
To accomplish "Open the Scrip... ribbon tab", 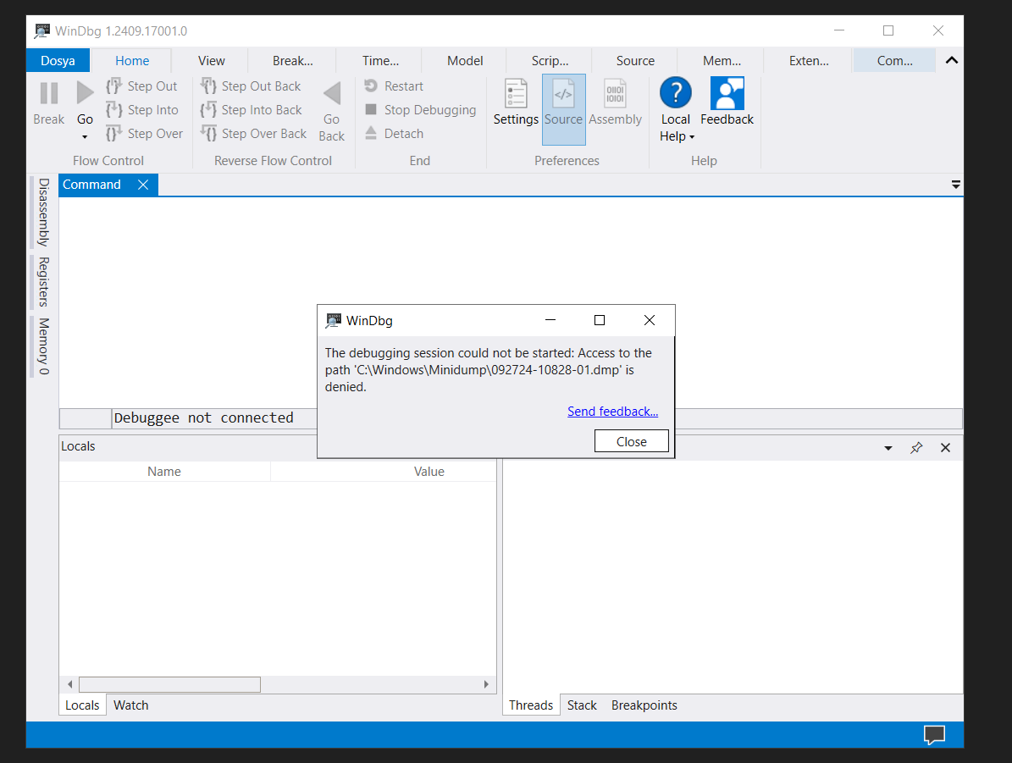I will [x=550, y=61].
